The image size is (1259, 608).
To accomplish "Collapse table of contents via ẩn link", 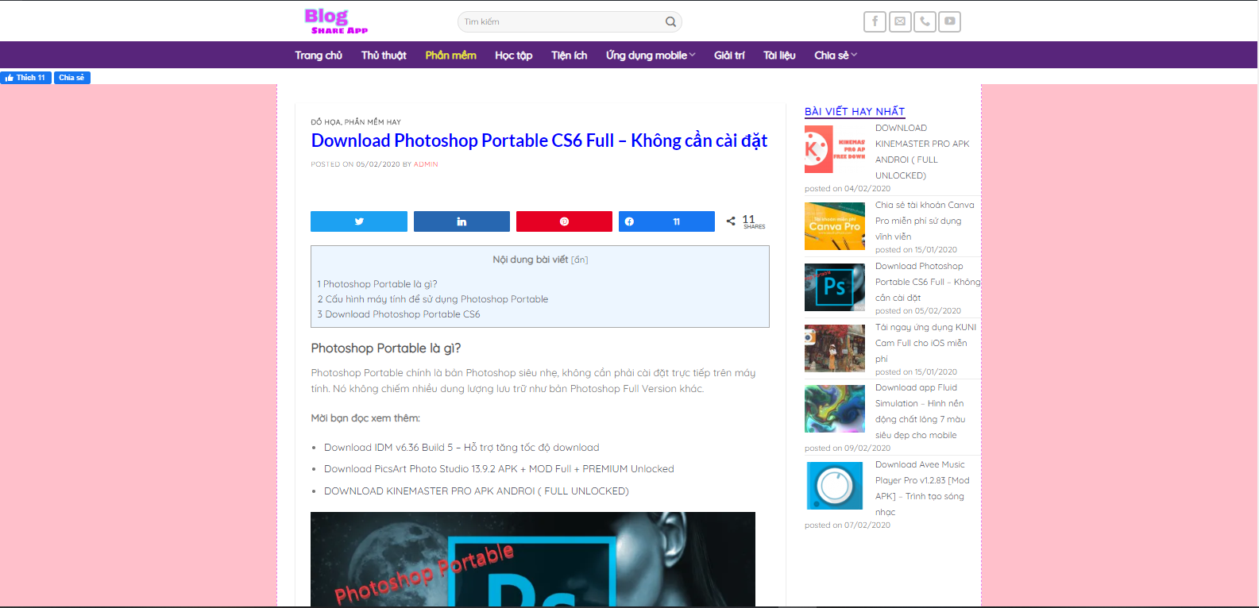I will coord(579,260).
